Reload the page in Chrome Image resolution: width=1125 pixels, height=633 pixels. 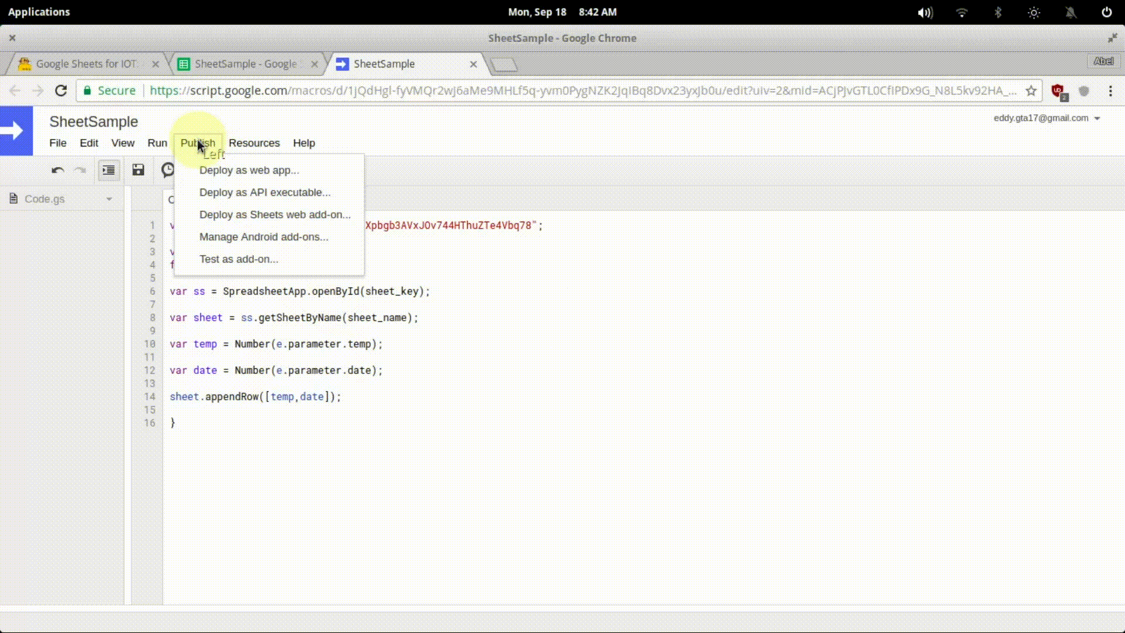(x=61, y=91)
